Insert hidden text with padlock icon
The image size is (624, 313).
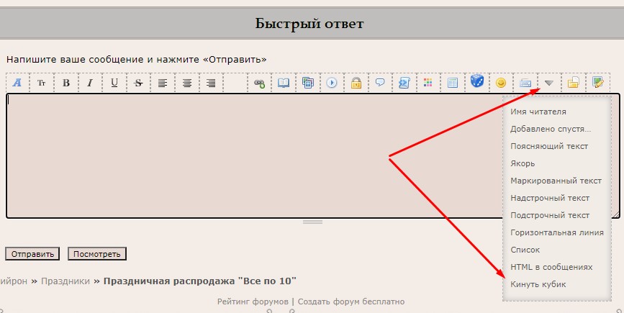[356, 83]
